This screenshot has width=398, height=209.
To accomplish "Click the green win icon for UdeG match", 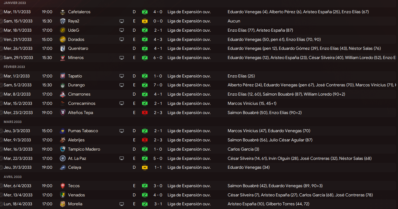I will 145,30.
